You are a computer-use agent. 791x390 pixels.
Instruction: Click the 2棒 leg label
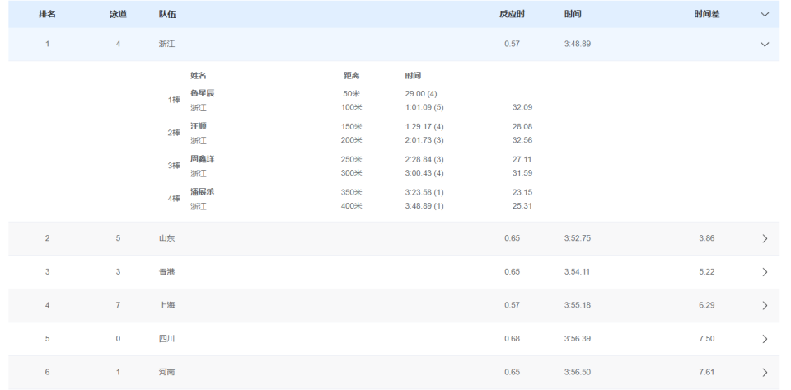pyautogui.click(x=174, y=133)
